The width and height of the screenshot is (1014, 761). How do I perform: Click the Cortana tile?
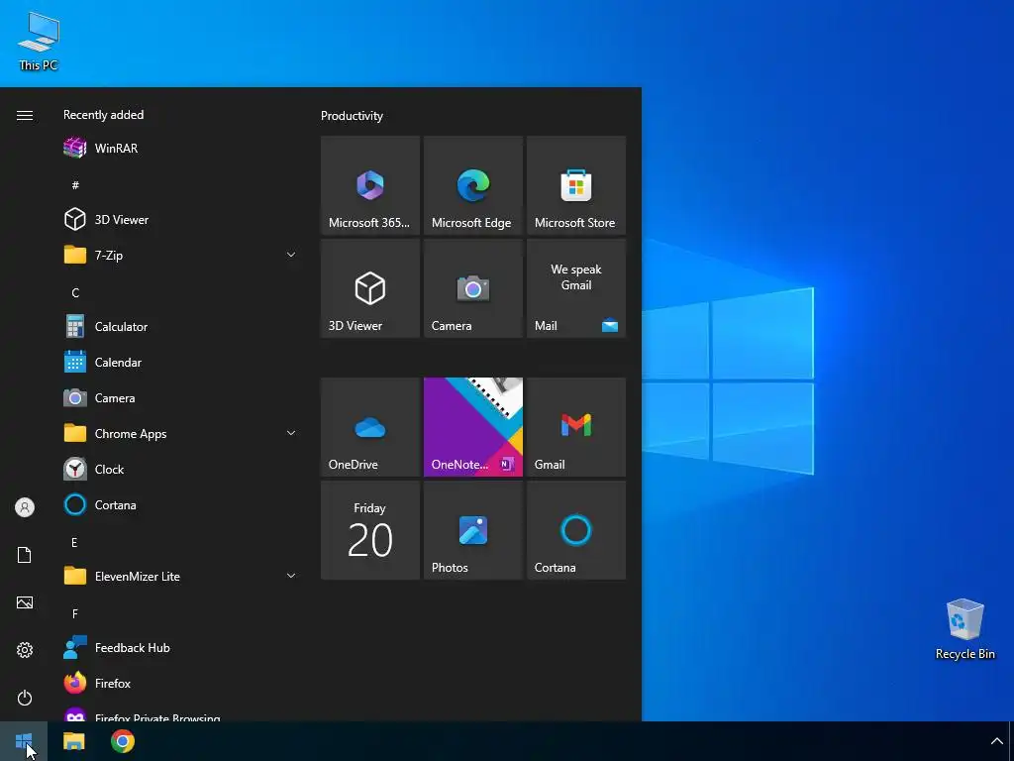click(576, 530)
